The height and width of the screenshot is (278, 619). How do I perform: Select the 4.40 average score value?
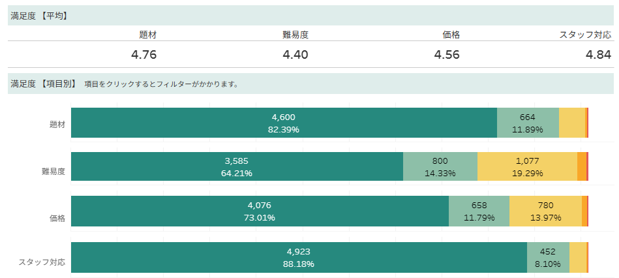[295, 55]
